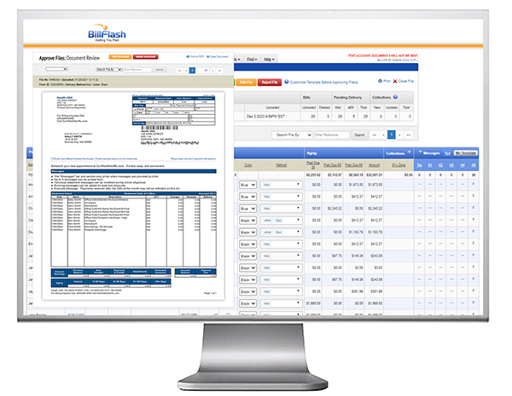512x396 pixels.
Task: Click the F message flag in $2,240.22 row
Action: (473, 208)
